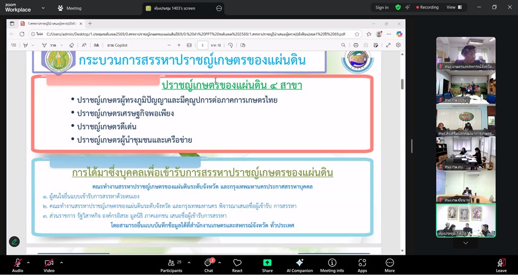Unmute microphone with the Audio button
The width and height of the screenshot is (518, 275).
coord(18,265)
